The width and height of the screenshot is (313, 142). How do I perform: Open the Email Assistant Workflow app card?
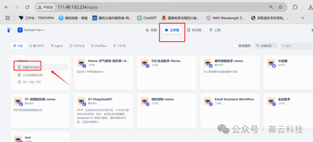click(230, 111)
